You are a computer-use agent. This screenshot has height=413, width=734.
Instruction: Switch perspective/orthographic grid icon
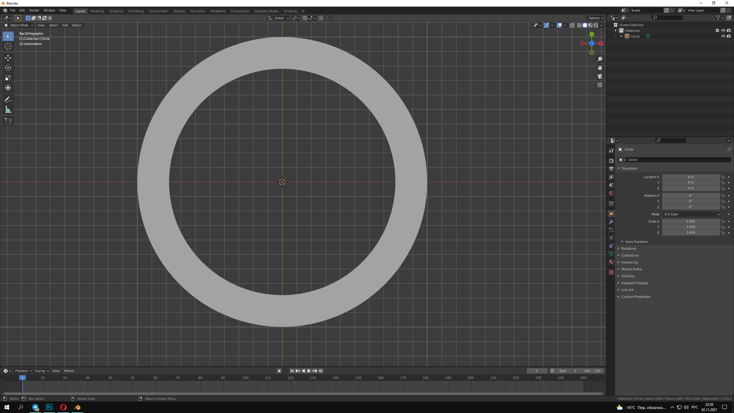click(x=600, y=85)
